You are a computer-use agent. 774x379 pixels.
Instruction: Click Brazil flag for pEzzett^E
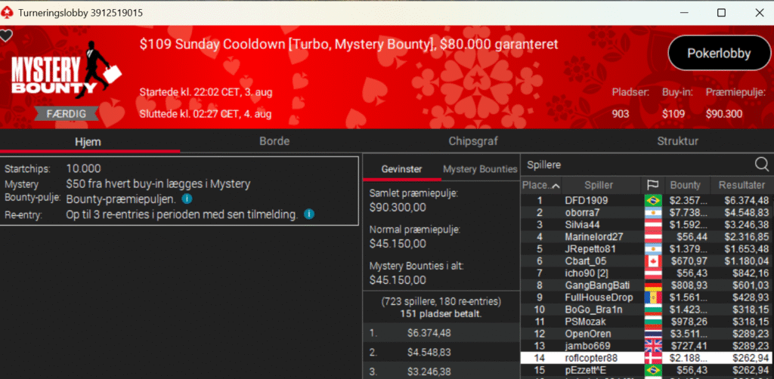click(x=652, y=370)
